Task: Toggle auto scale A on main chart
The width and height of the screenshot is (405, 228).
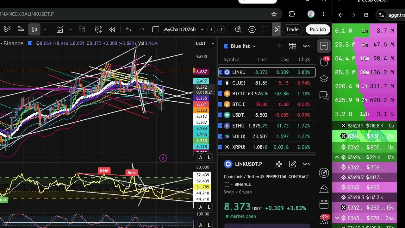Action: point(201,157)
